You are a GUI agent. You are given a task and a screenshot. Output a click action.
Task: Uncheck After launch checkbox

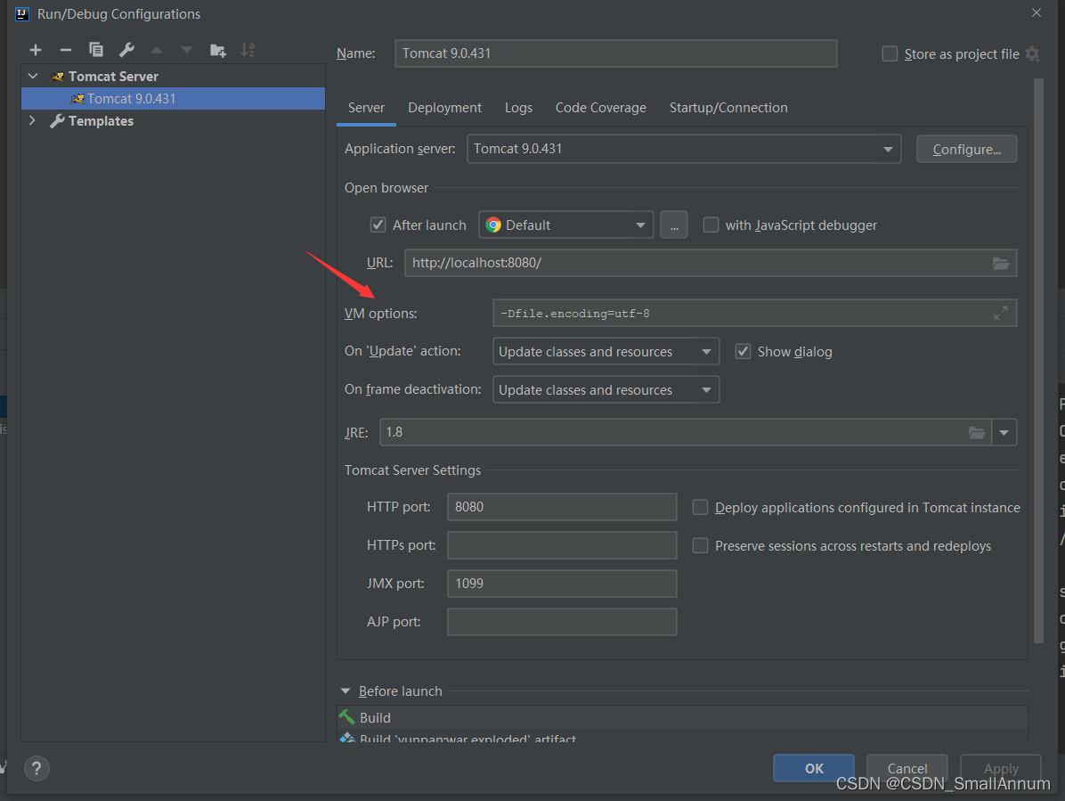click(x=378, y=225)
